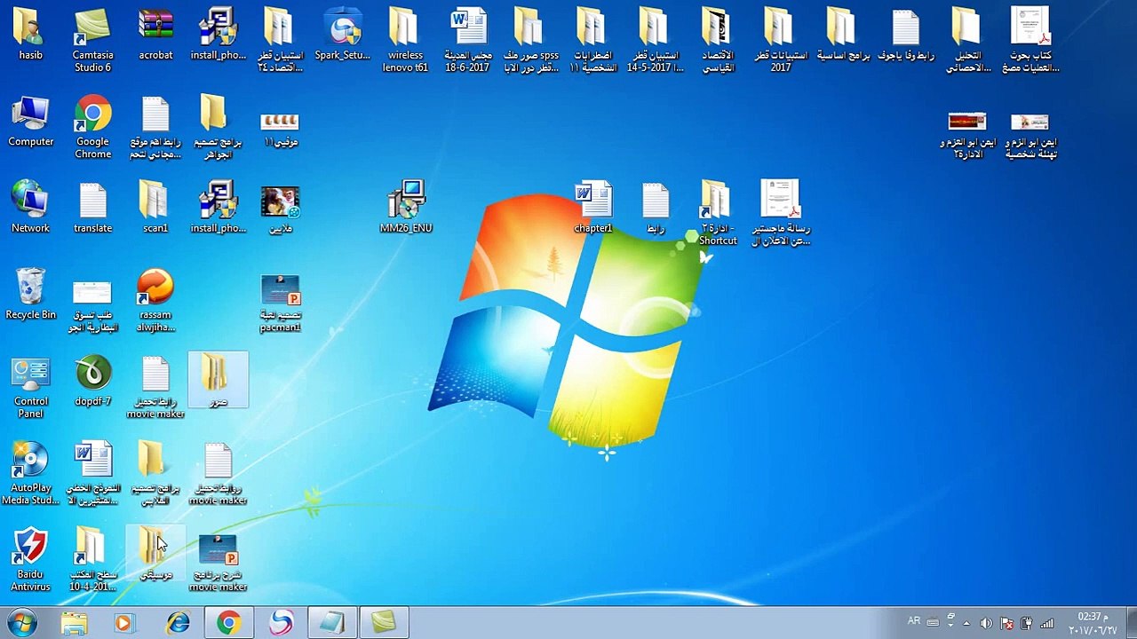Select the folder labeled Shortcut

coord(716,213)
